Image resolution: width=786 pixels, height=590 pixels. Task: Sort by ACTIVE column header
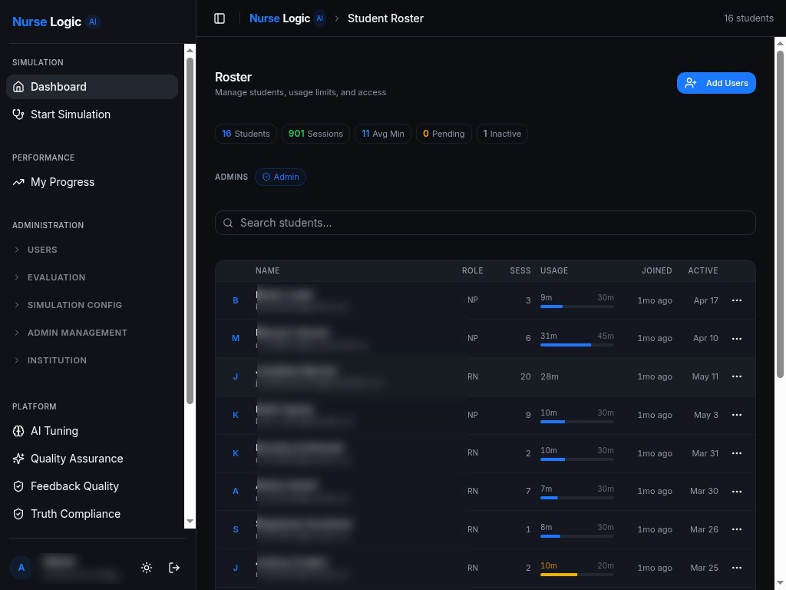703,271
